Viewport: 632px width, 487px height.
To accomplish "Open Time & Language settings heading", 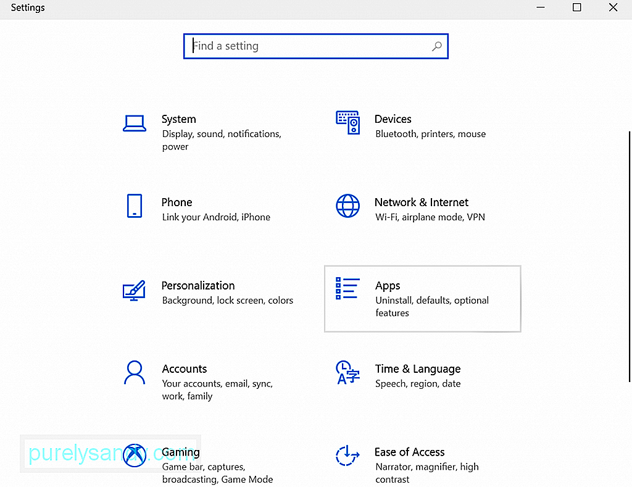I will click(418, 369).
